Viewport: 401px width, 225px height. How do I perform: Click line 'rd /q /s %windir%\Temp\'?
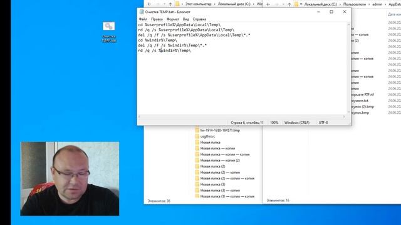pyautogui.click(x=164, y=51)
